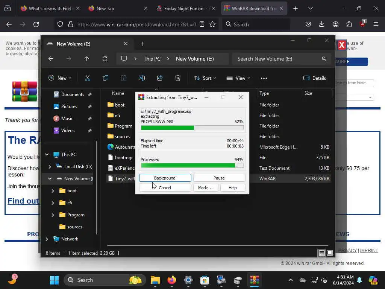Switch to What's new with Firefox tab

51,9
